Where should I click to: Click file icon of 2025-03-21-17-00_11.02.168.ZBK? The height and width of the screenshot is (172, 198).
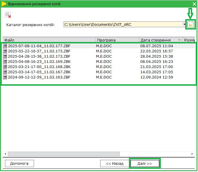[x=5, y=67]
